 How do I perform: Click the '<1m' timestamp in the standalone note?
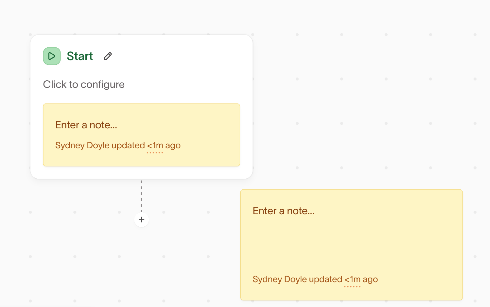352,279
